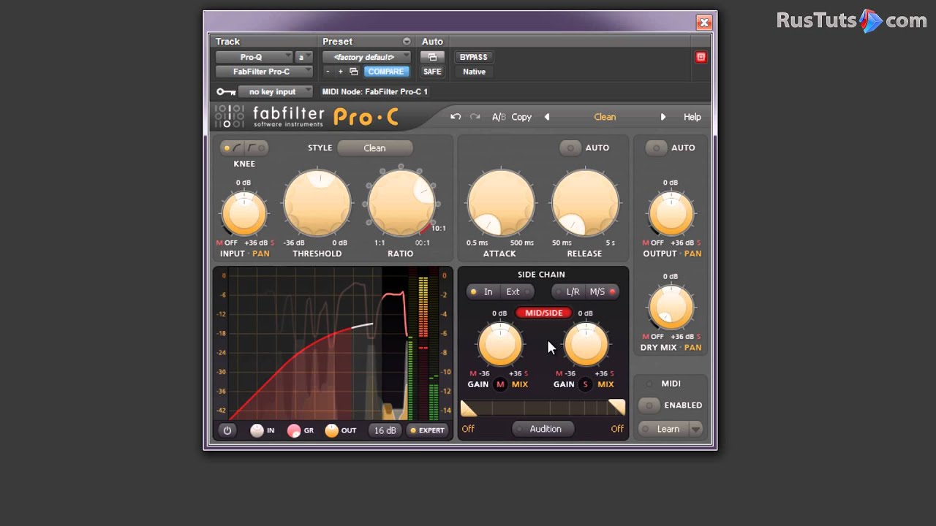
Task: Select side chain In option
Action: 483,292
